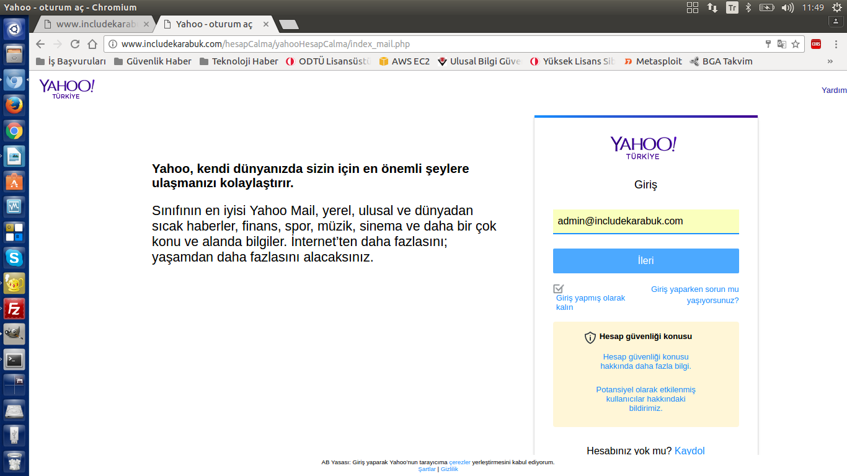Click the Yardım link
Screen dimensions: 847x476
pos(834,90)
